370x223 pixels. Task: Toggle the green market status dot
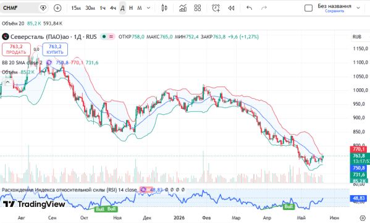(x=104, y=36)
